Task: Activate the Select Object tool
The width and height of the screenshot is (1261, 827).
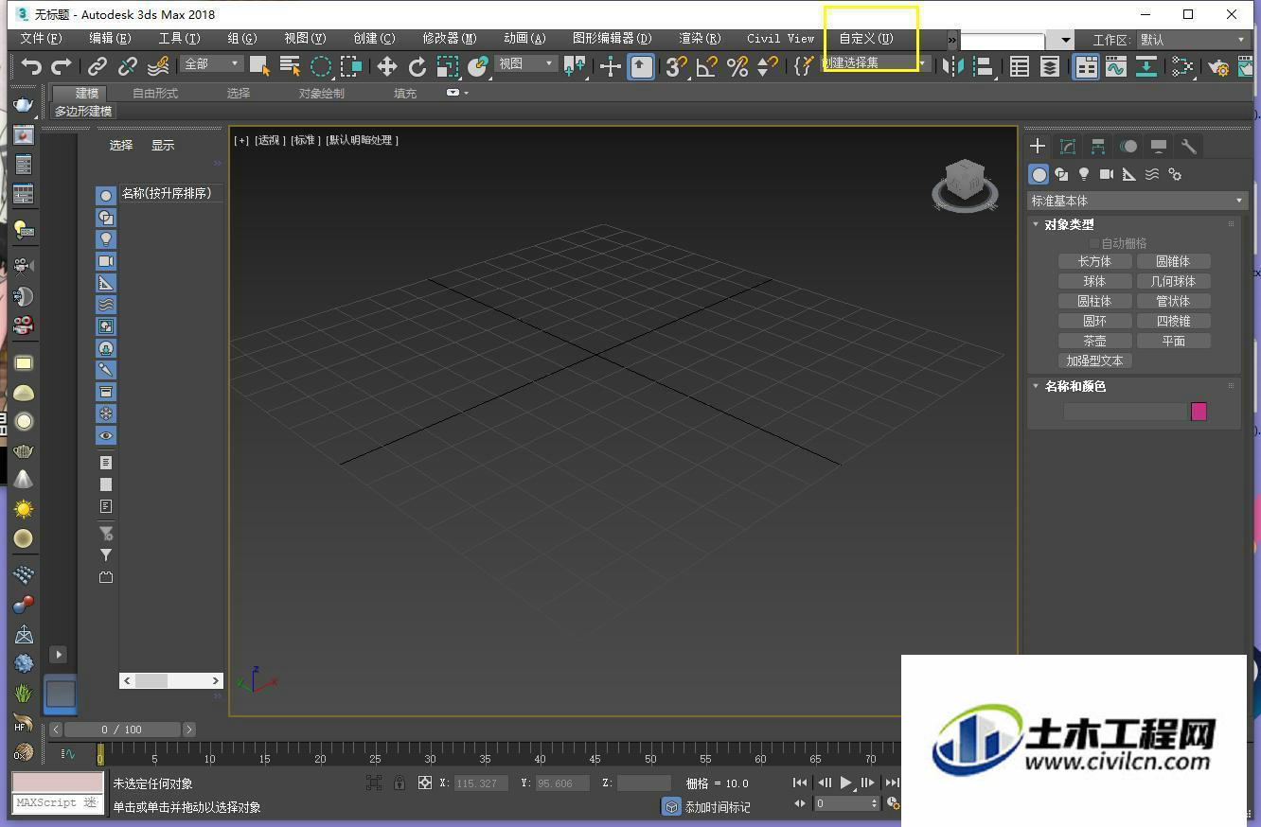Action: [x=259, y=66]
